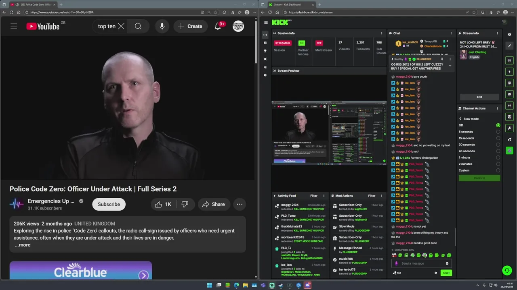Click the chat bubble icon in right sidebar
This screenshot has width=517, height=290.
(x=509, y=94)
